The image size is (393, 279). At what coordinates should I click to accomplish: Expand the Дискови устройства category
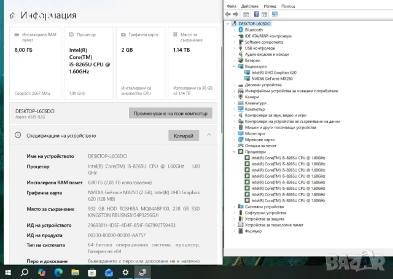(x=235, y=85)
